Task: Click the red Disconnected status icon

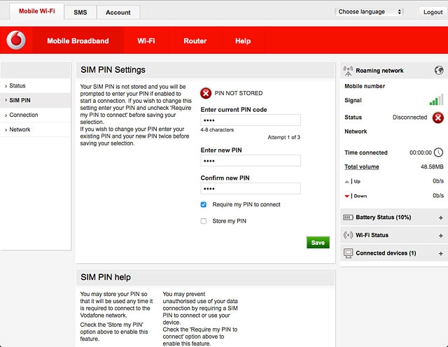Action: click(x=438, y=118)
